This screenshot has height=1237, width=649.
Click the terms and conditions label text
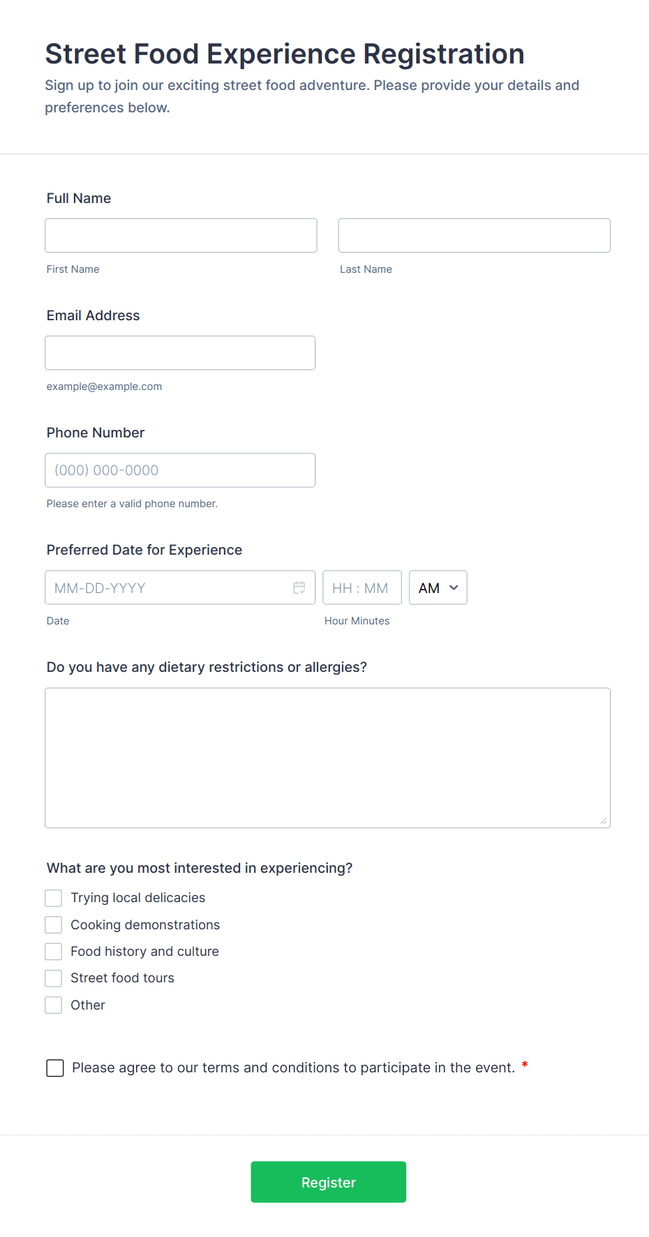click(293, 1068)
